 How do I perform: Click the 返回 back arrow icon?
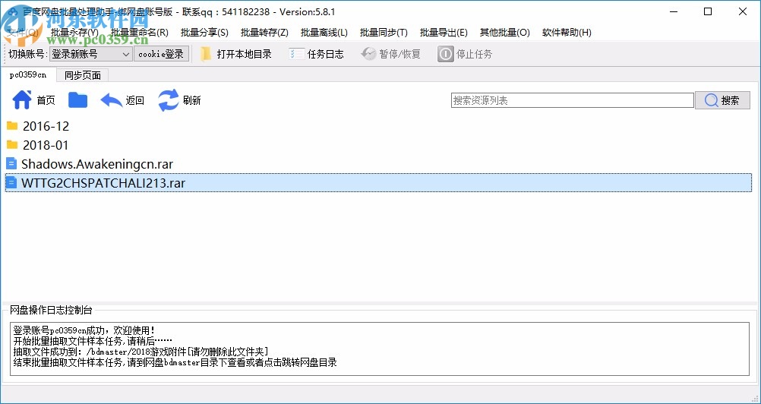(111, 100)
